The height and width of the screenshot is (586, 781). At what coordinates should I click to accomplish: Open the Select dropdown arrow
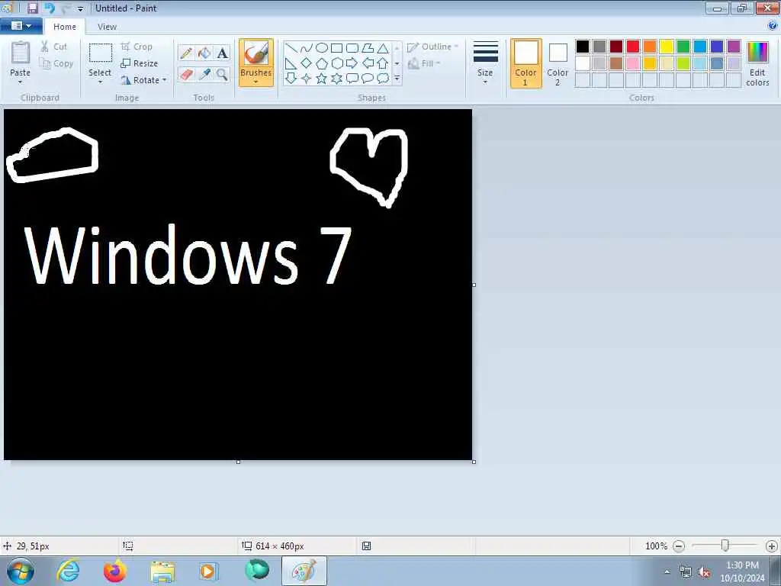click(x=100, y=82)
